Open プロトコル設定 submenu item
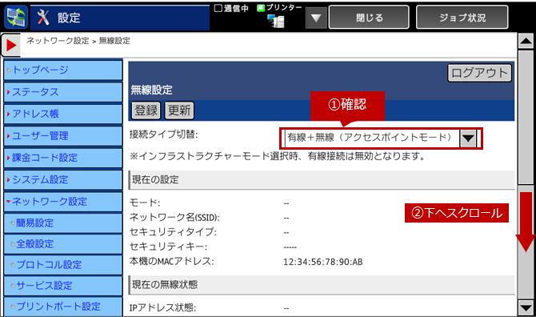Image resolution: width=536 pixels, height=317 pixels. pos(63,265)
